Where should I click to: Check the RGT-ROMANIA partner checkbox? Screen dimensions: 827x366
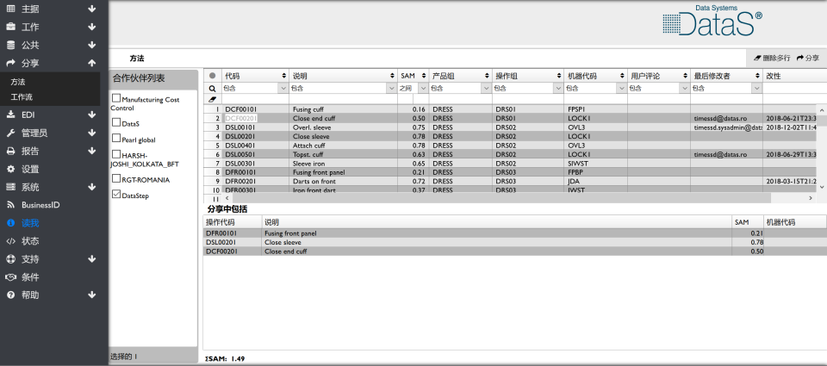[116, 178]
